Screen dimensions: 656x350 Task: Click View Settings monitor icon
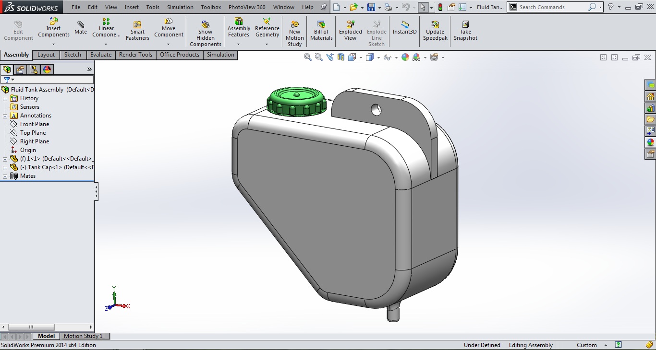[x=434, y=57]
